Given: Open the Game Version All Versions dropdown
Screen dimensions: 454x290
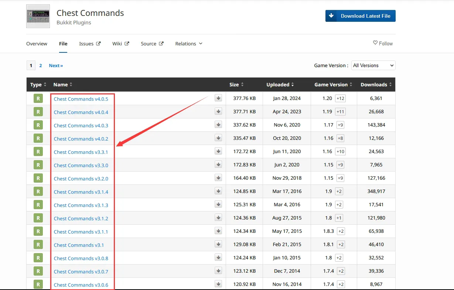Looking at the screenshot, I should pyautogui.click(x=373, y=65).
